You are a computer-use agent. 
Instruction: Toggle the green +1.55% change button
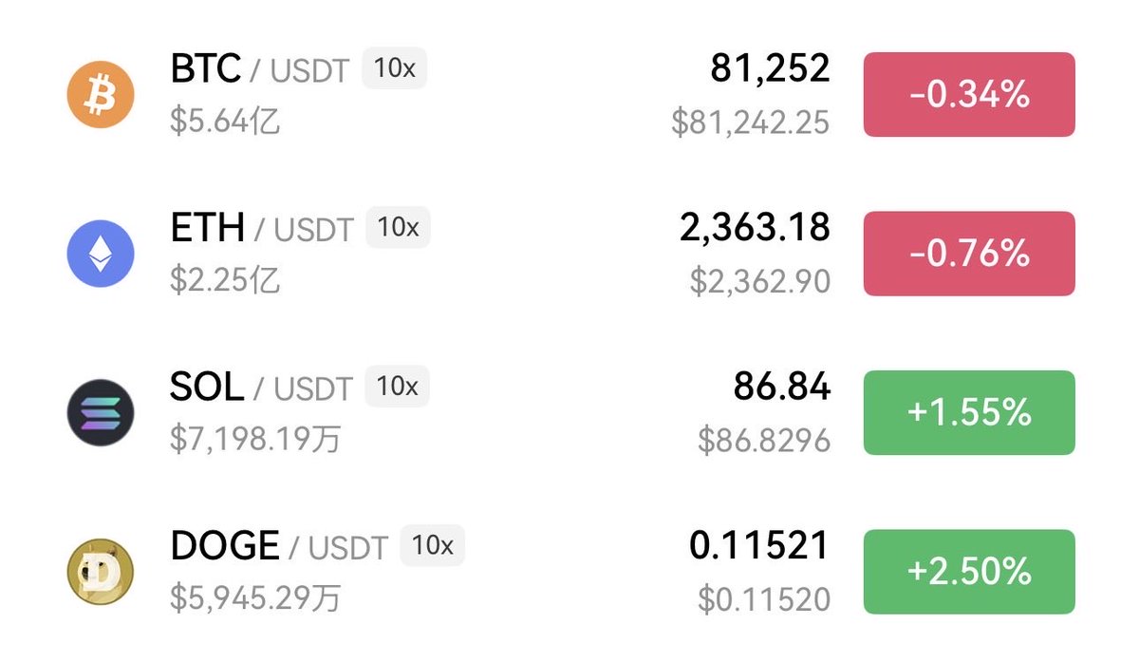[x=969, y=412]
